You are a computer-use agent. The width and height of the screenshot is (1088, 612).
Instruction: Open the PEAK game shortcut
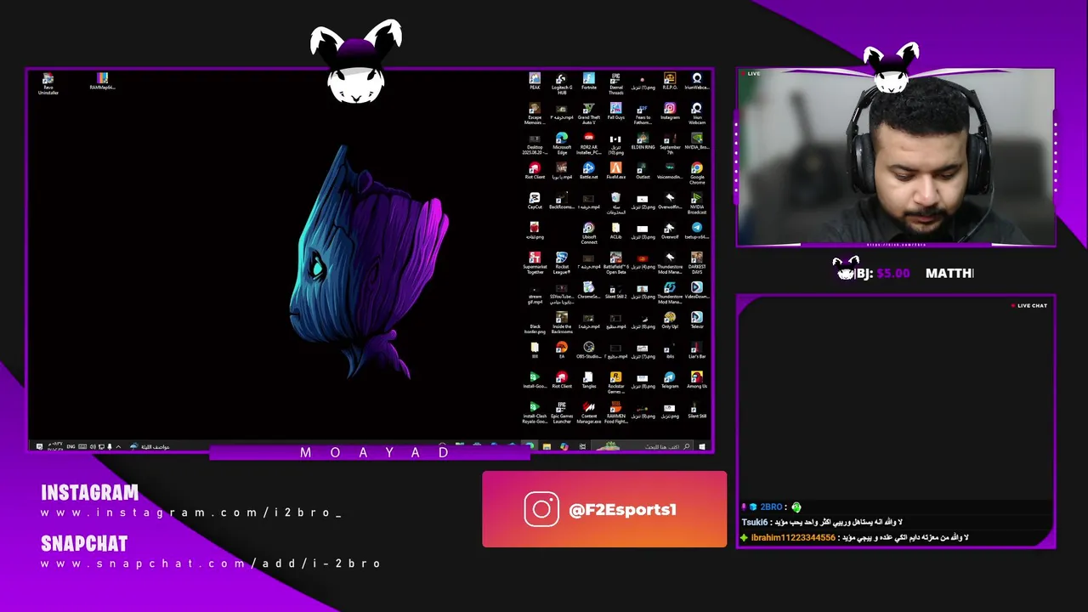535,82
